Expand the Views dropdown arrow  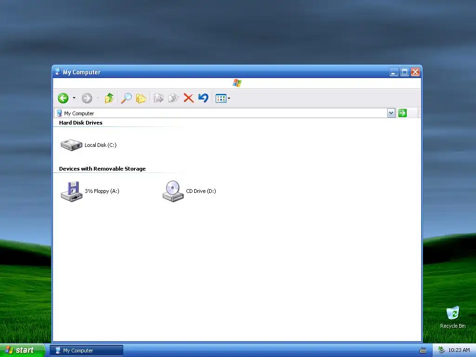point(229,99)
